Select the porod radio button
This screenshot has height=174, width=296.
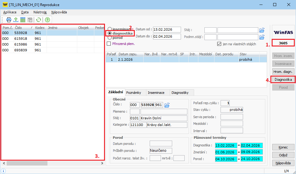point(110,38)
